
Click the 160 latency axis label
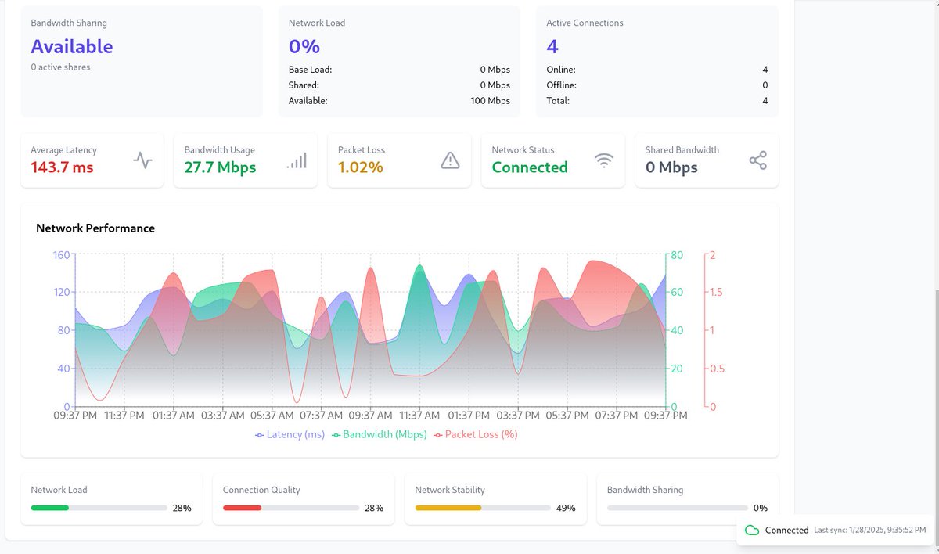coord(62,255)
